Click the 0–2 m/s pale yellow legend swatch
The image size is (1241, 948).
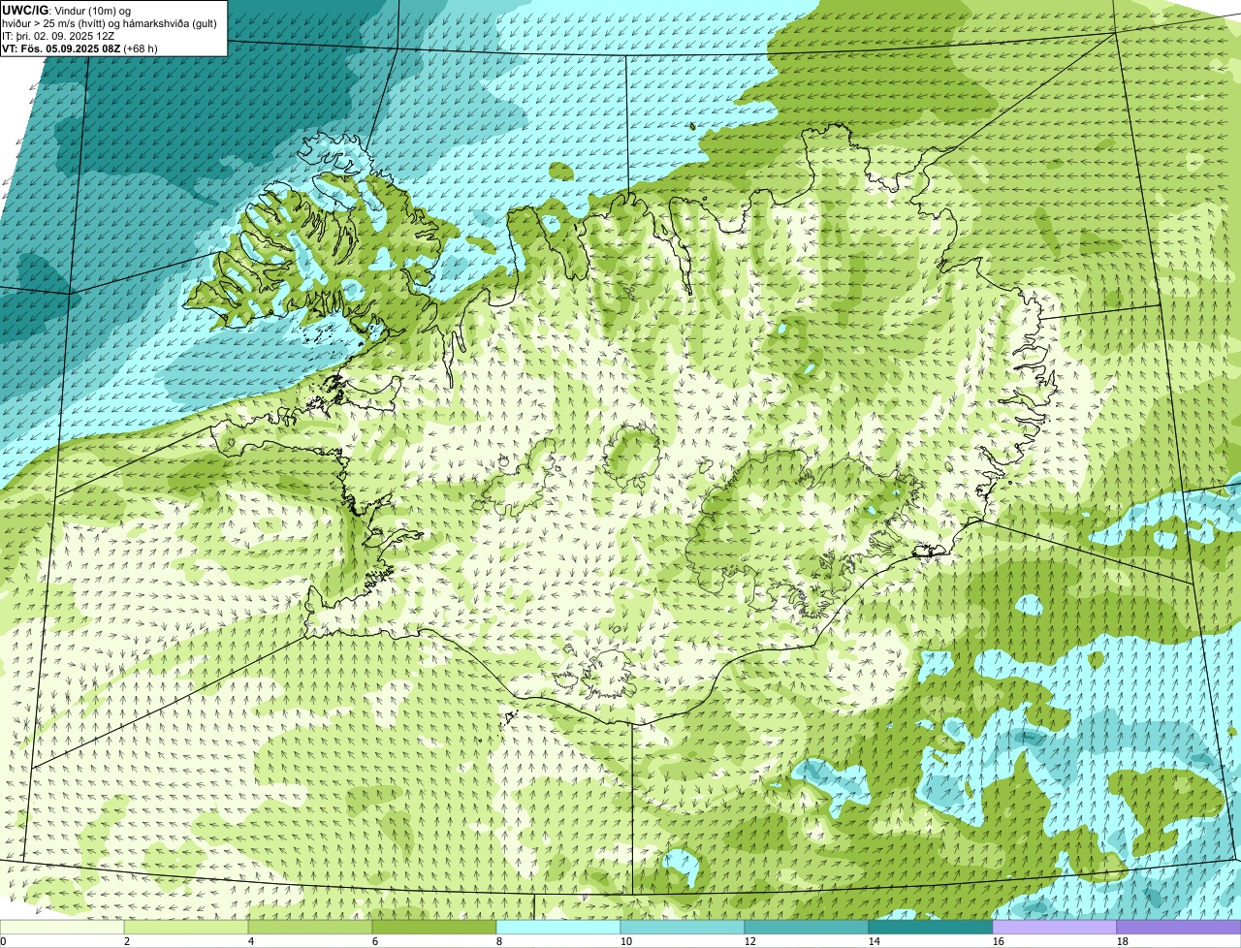click(x=62, y=928)
